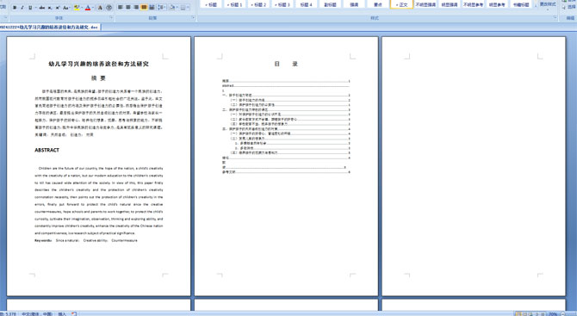
Task: Open font color dropdown arrow
Action: click(93, 8)
